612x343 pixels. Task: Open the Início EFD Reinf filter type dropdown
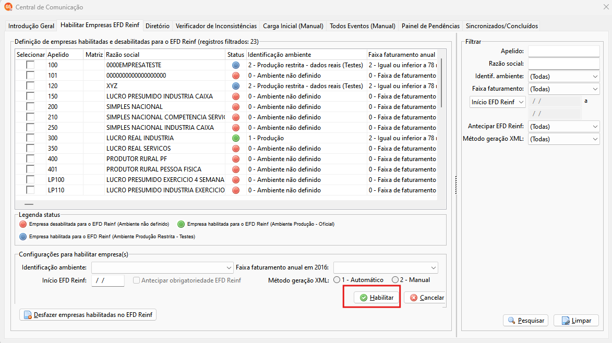[x=498, y=102]
